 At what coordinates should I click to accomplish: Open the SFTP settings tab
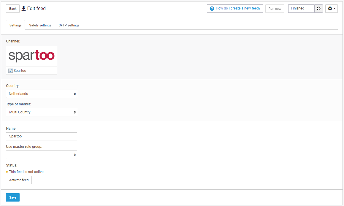pos(69,25)
